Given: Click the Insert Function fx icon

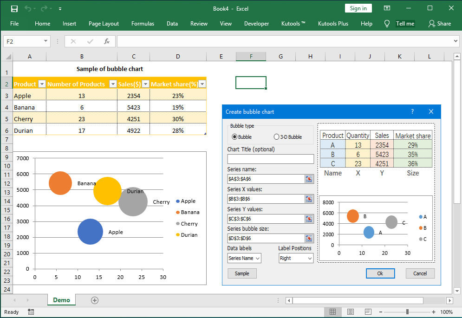Looking at the screenshot, I should 106,41.
